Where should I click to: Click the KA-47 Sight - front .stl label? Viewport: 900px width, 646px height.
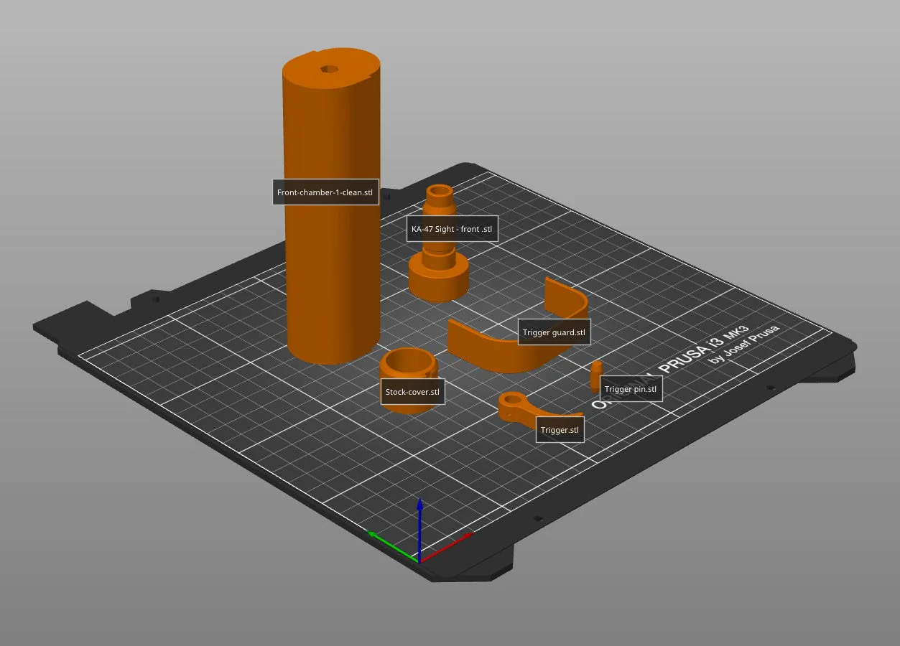point(452,229)
